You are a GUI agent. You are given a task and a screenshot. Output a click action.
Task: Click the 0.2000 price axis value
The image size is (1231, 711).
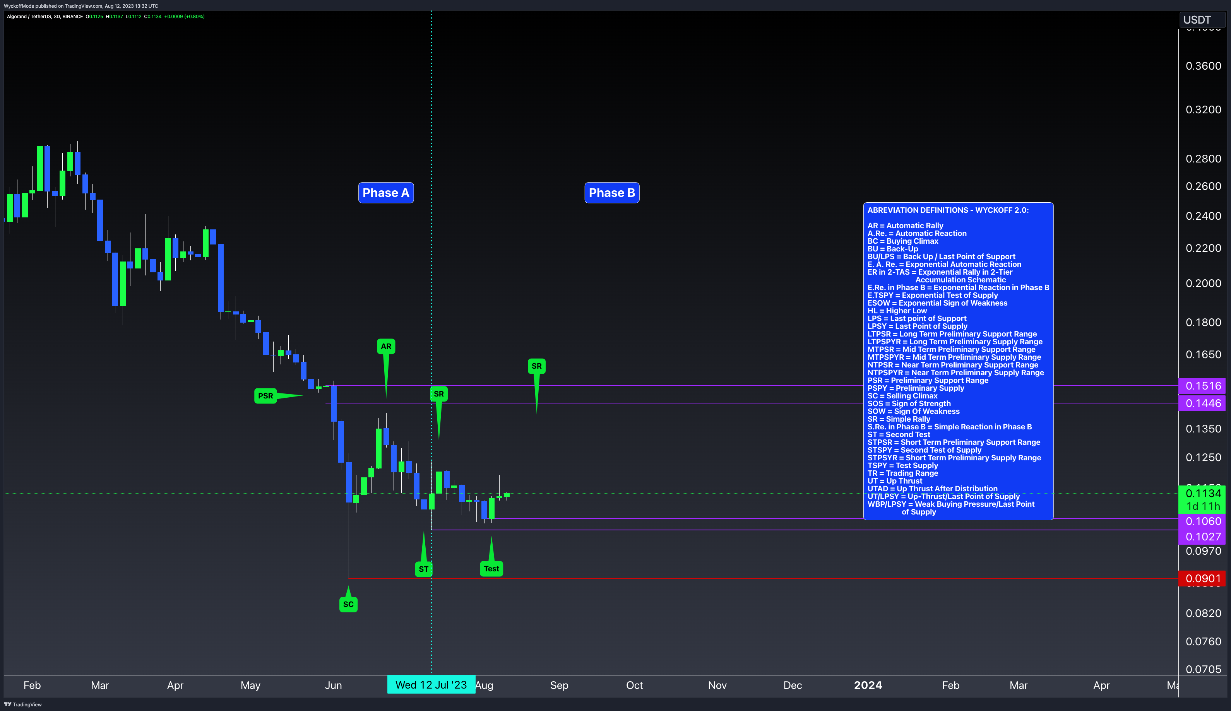[x=1203, y=283]
